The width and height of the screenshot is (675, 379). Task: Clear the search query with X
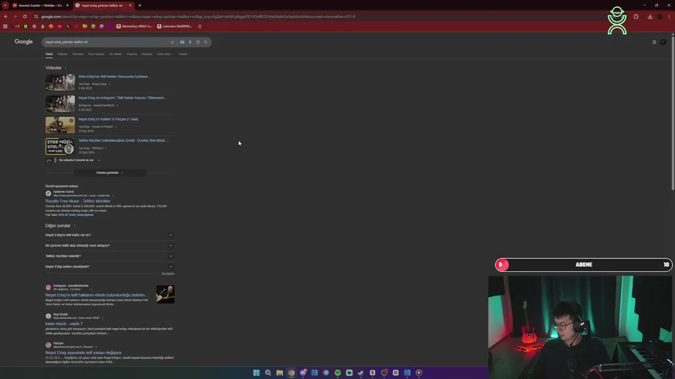pyautogui.click(x=172, y=42)
